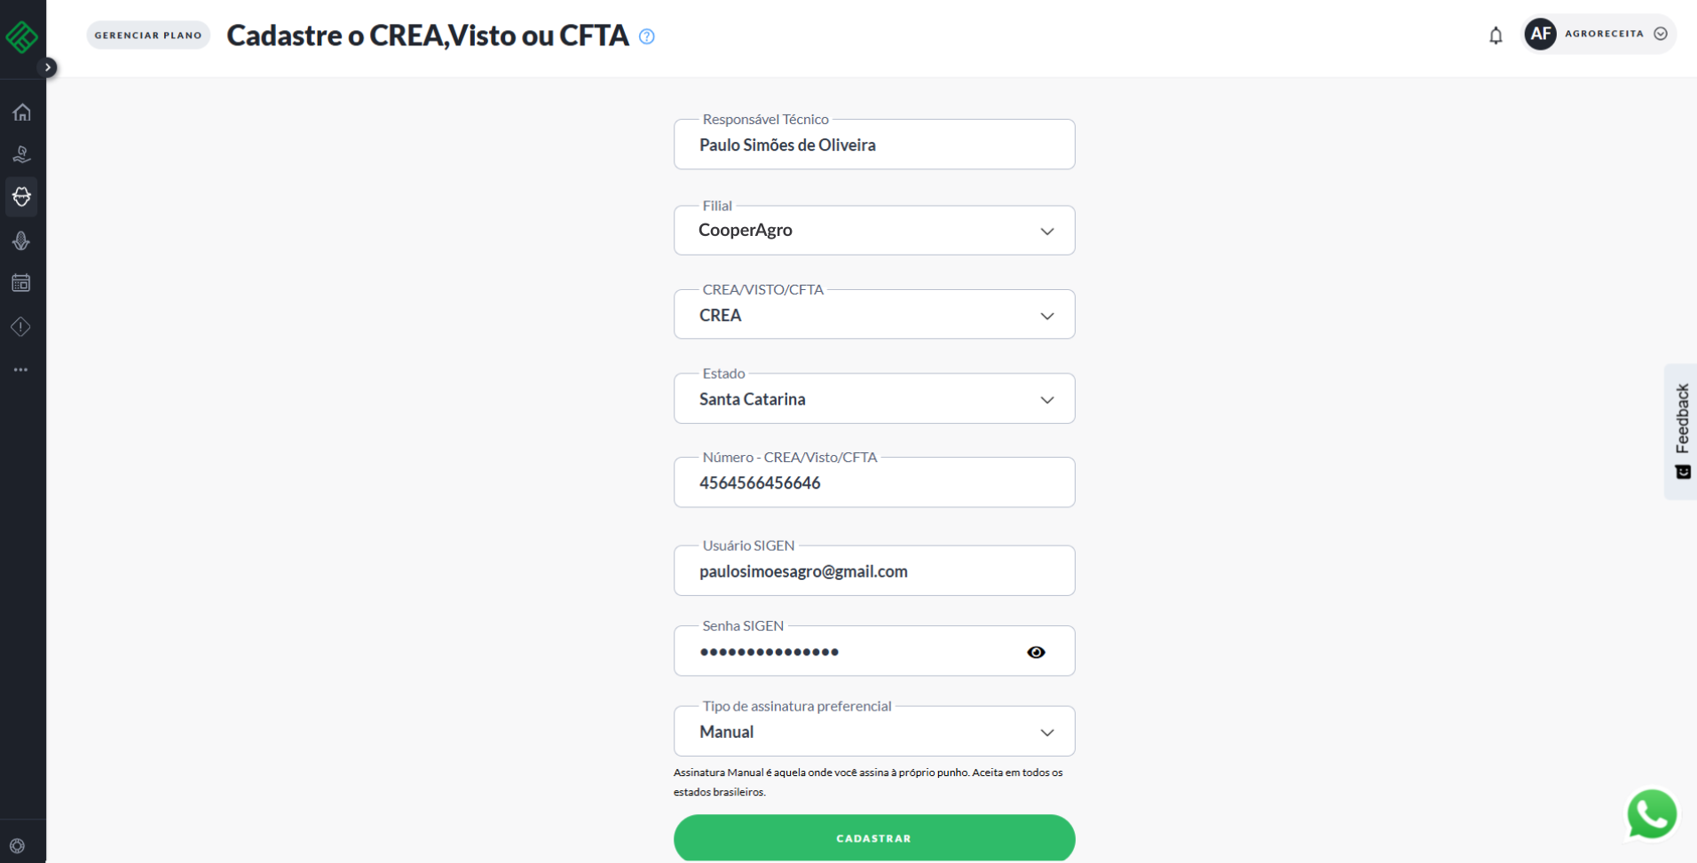Go to home via sidebar house icon
Image resolution: width=1697 pixels, height=863 pixels.
pos(22,113)
